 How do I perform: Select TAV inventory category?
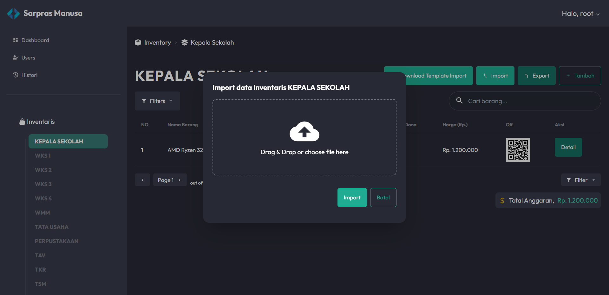[x=40, y=255]
